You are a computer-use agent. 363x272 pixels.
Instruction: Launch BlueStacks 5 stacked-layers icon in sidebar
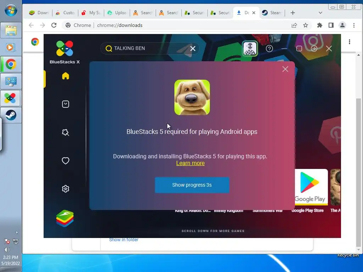click(65, 218)
